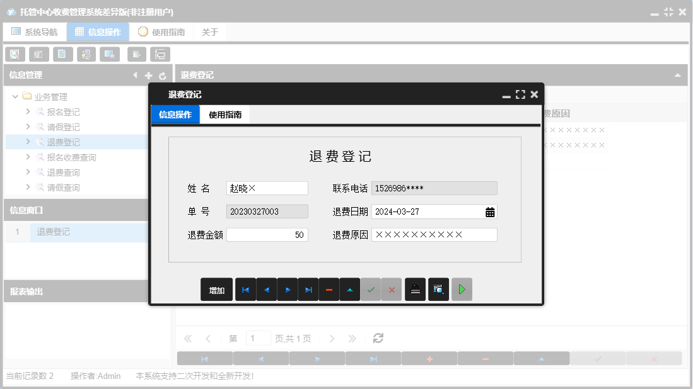The image size is (693, 389).
Task: Expand the 报名登记 tree node
Action: point(28,111)
